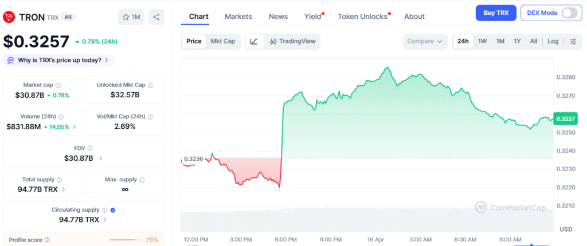Click info icon next to Volume (24h)
This screenshot has height=246, width=587.
point(61,117)
